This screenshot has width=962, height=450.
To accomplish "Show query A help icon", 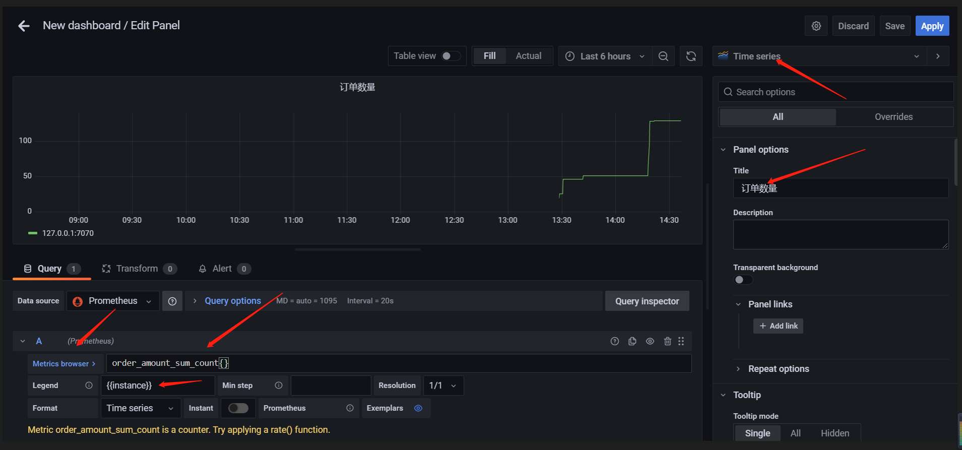I will [x=615, y=341].
